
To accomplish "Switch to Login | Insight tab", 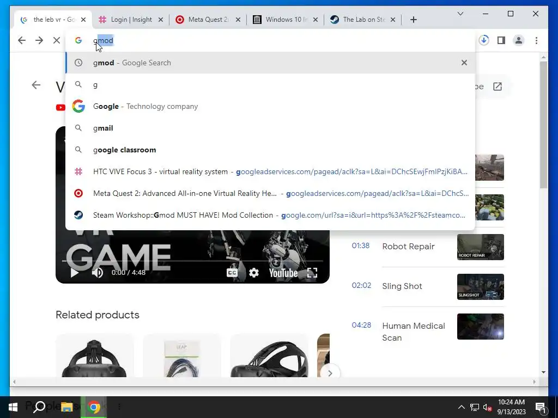I will (x=131, y=20).
